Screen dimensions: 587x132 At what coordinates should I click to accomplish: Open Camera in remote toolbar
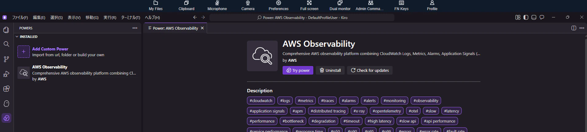point(248,5)
